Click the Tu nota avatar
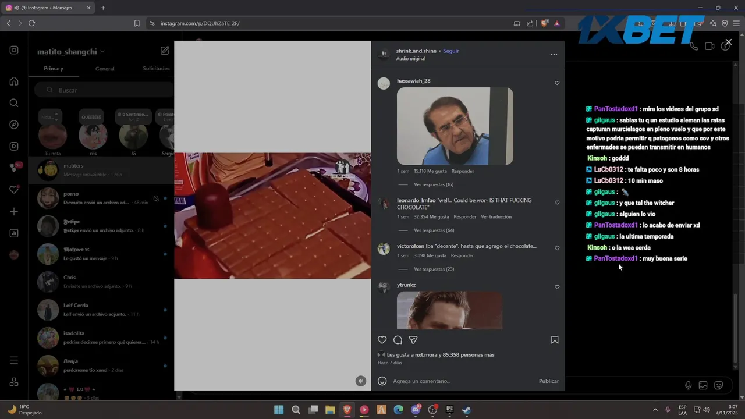 click(x=52, y=135)
